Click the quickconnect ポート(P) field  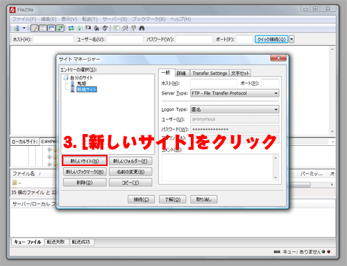[244, 39]
